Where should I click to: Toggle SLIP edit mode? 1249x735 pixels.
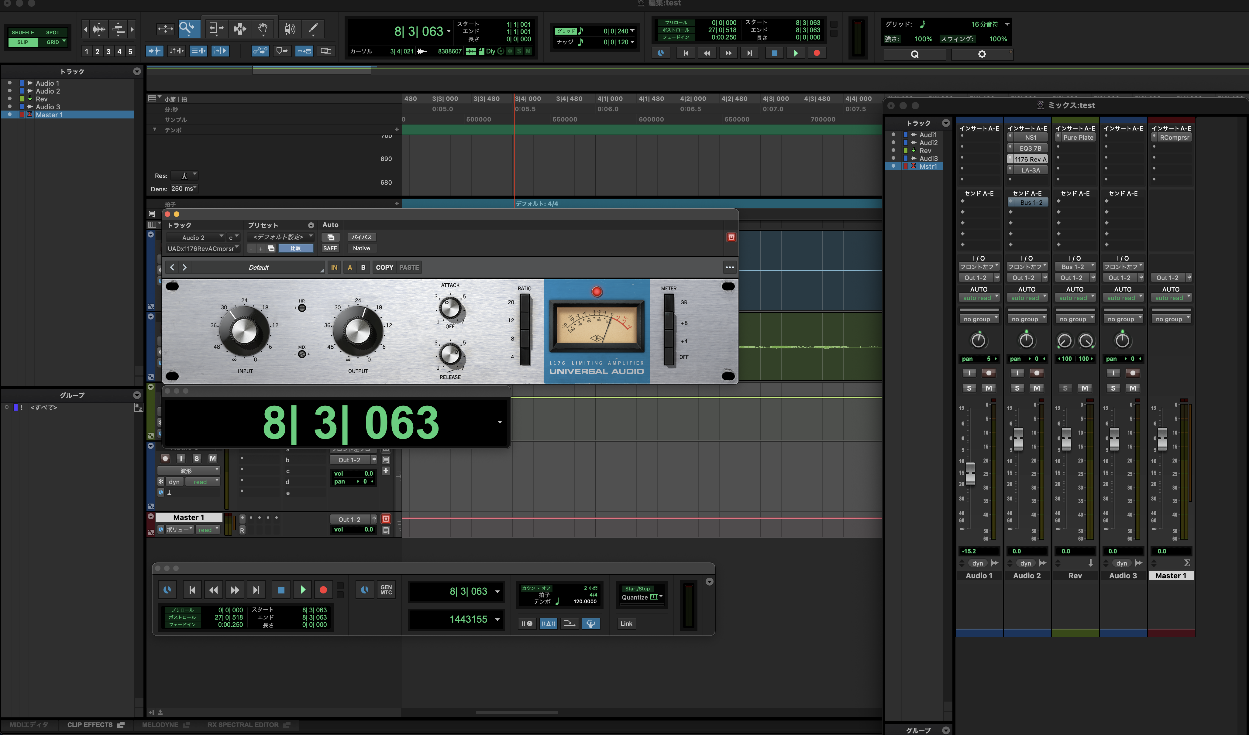(x=23, y=42)
